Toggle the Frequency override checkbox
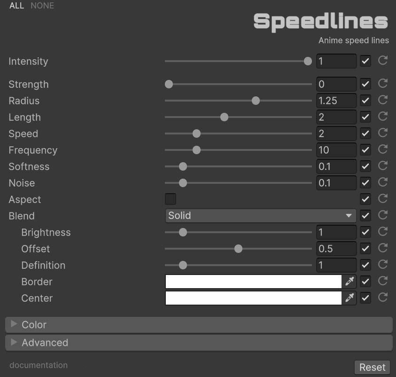Viewport: 396px width, 377px height. click(x=365, y=150)
